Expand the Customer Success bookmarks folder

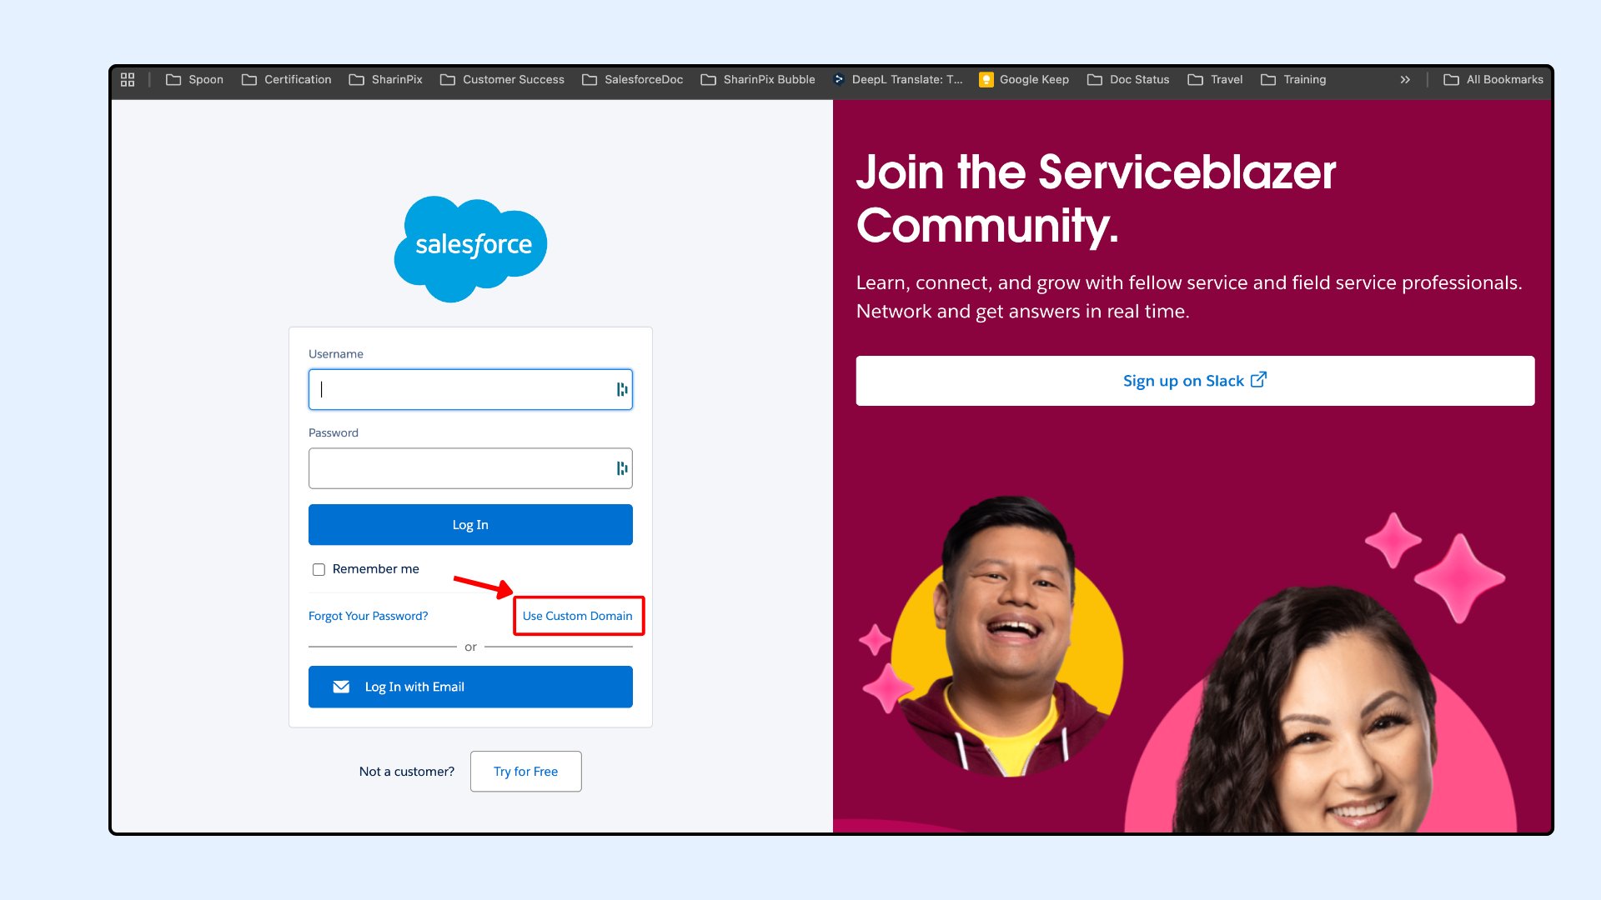(x=503, y=80)
